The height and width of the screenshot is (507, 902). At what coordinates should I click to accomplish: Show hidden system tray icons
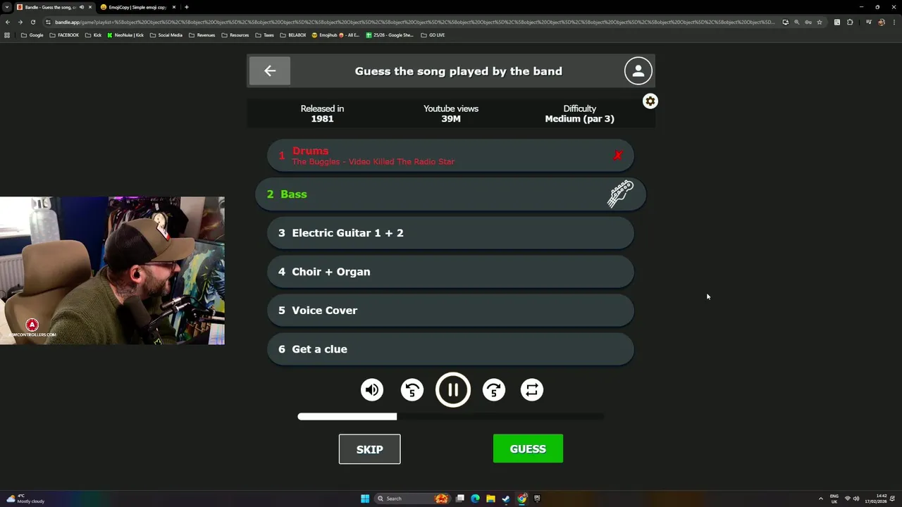(820, 499)
